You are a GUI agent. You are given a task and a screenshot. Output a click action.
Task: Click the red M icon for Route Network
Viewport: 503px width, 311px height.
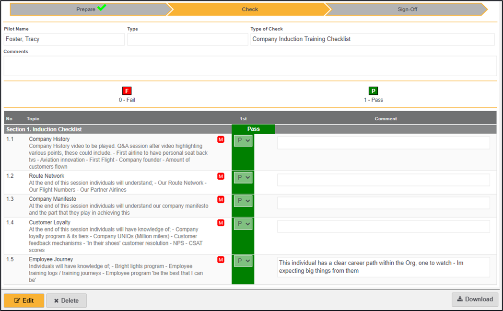(221, 176)
